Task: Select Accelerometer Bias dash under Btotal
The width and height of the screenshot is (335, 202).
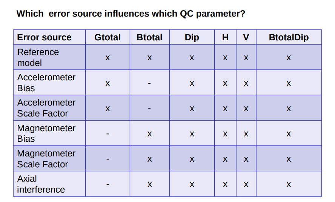Action: point(149,83)
